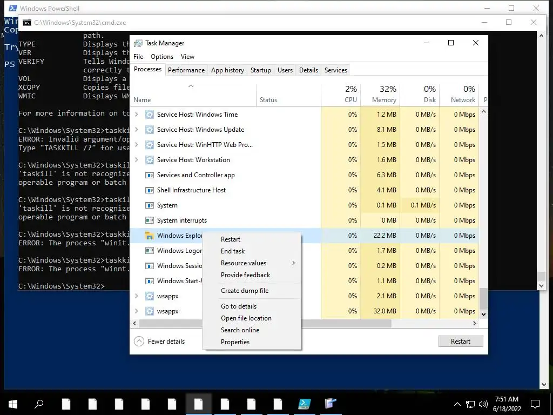Switch to the App history tab
The height and width of the screenshot is (415, 553).
coord(227,70)
